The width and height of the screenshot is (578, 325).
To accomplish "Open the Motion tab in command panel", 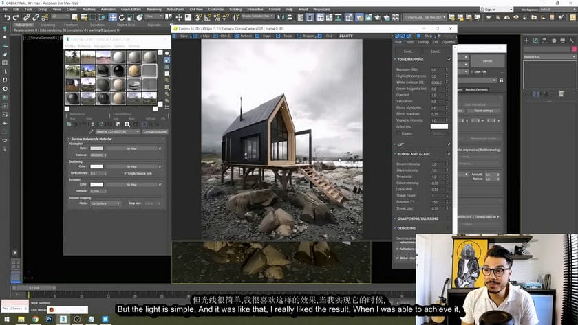I will pyautogui.click(x=554, y=41).
